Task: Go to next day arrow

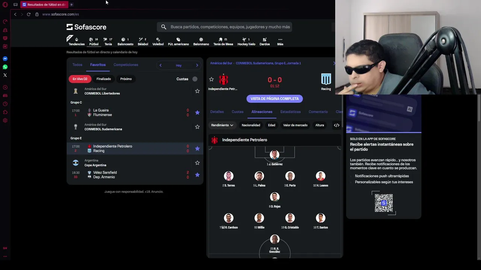Action: pyautogui.click(x=197, y=65)
